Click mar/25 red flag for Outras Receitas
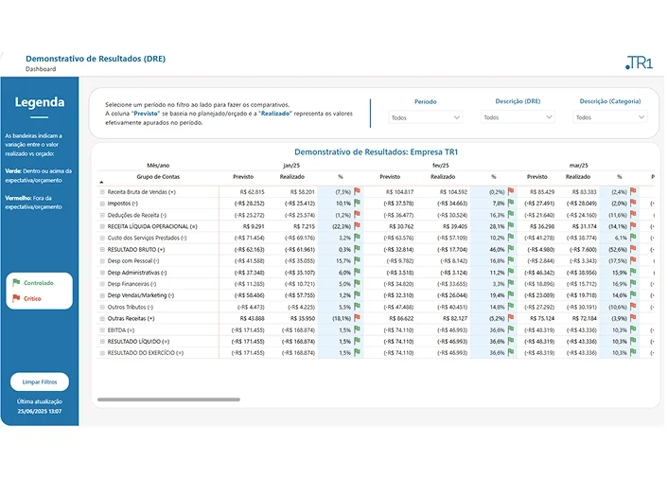Screen dimensions: 668x479 click(634, 318)
